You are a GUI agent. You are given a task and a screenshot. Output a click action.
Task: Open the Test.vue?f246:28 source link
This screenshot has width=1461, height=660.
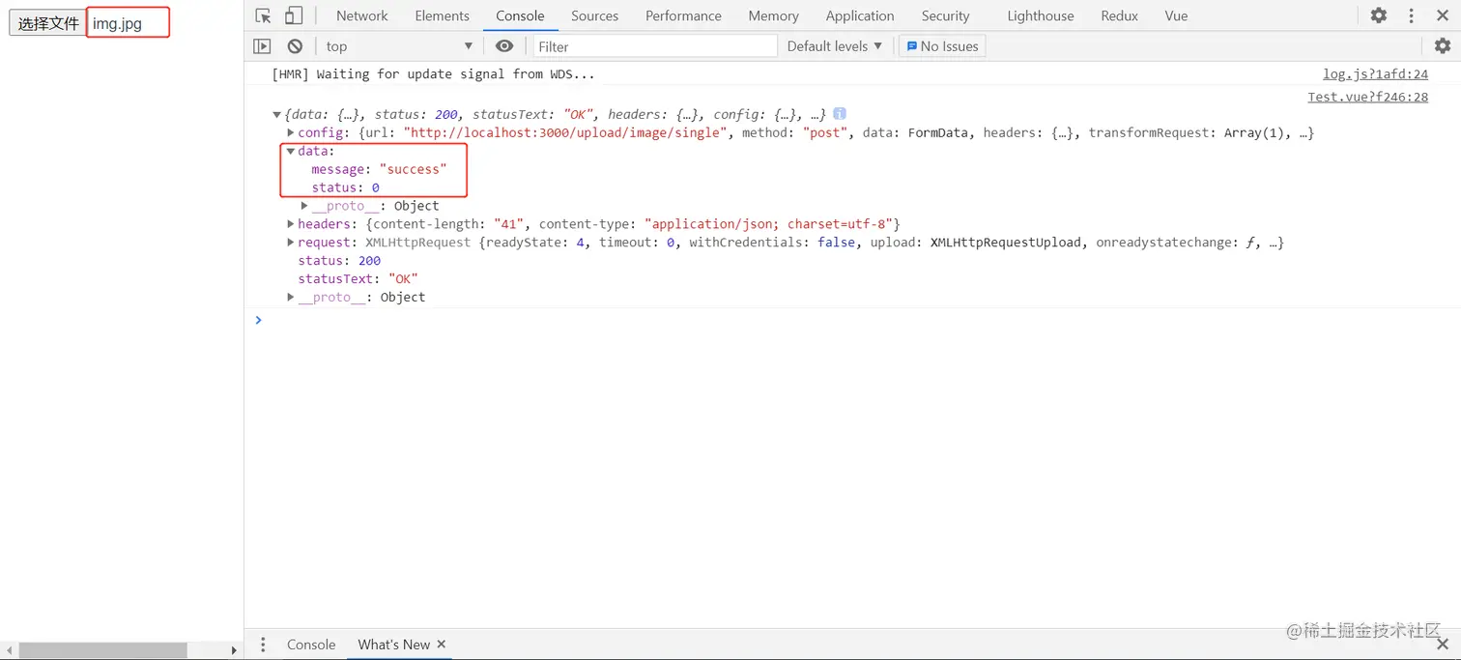(1367, 97)
